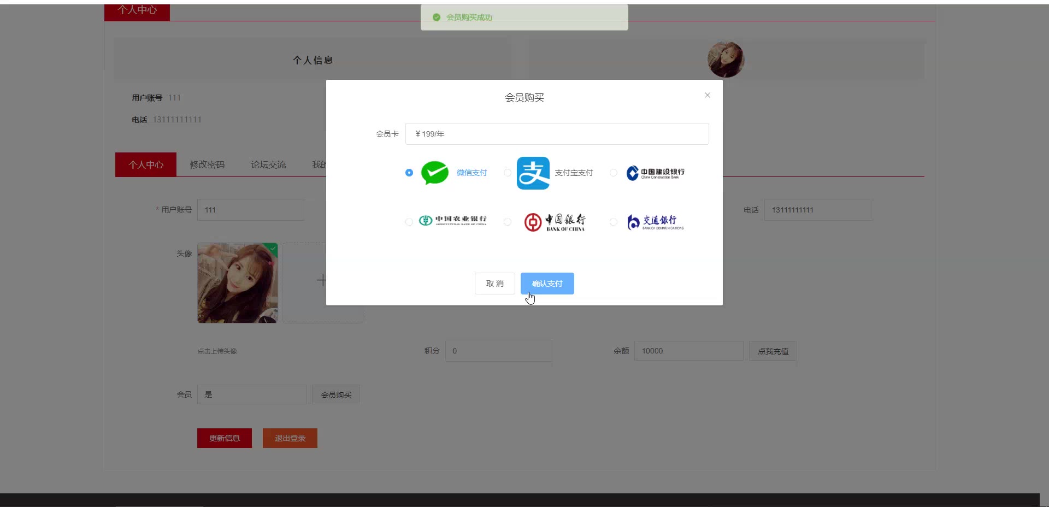Open the 个人中心 tab
The height and width of the screenshot is (507, 1049).
tap(146, 164)
